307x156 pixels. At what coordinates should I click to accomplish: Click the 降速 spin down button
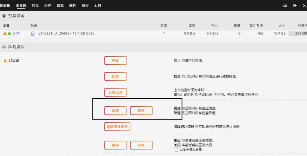(x=141, y=111)
